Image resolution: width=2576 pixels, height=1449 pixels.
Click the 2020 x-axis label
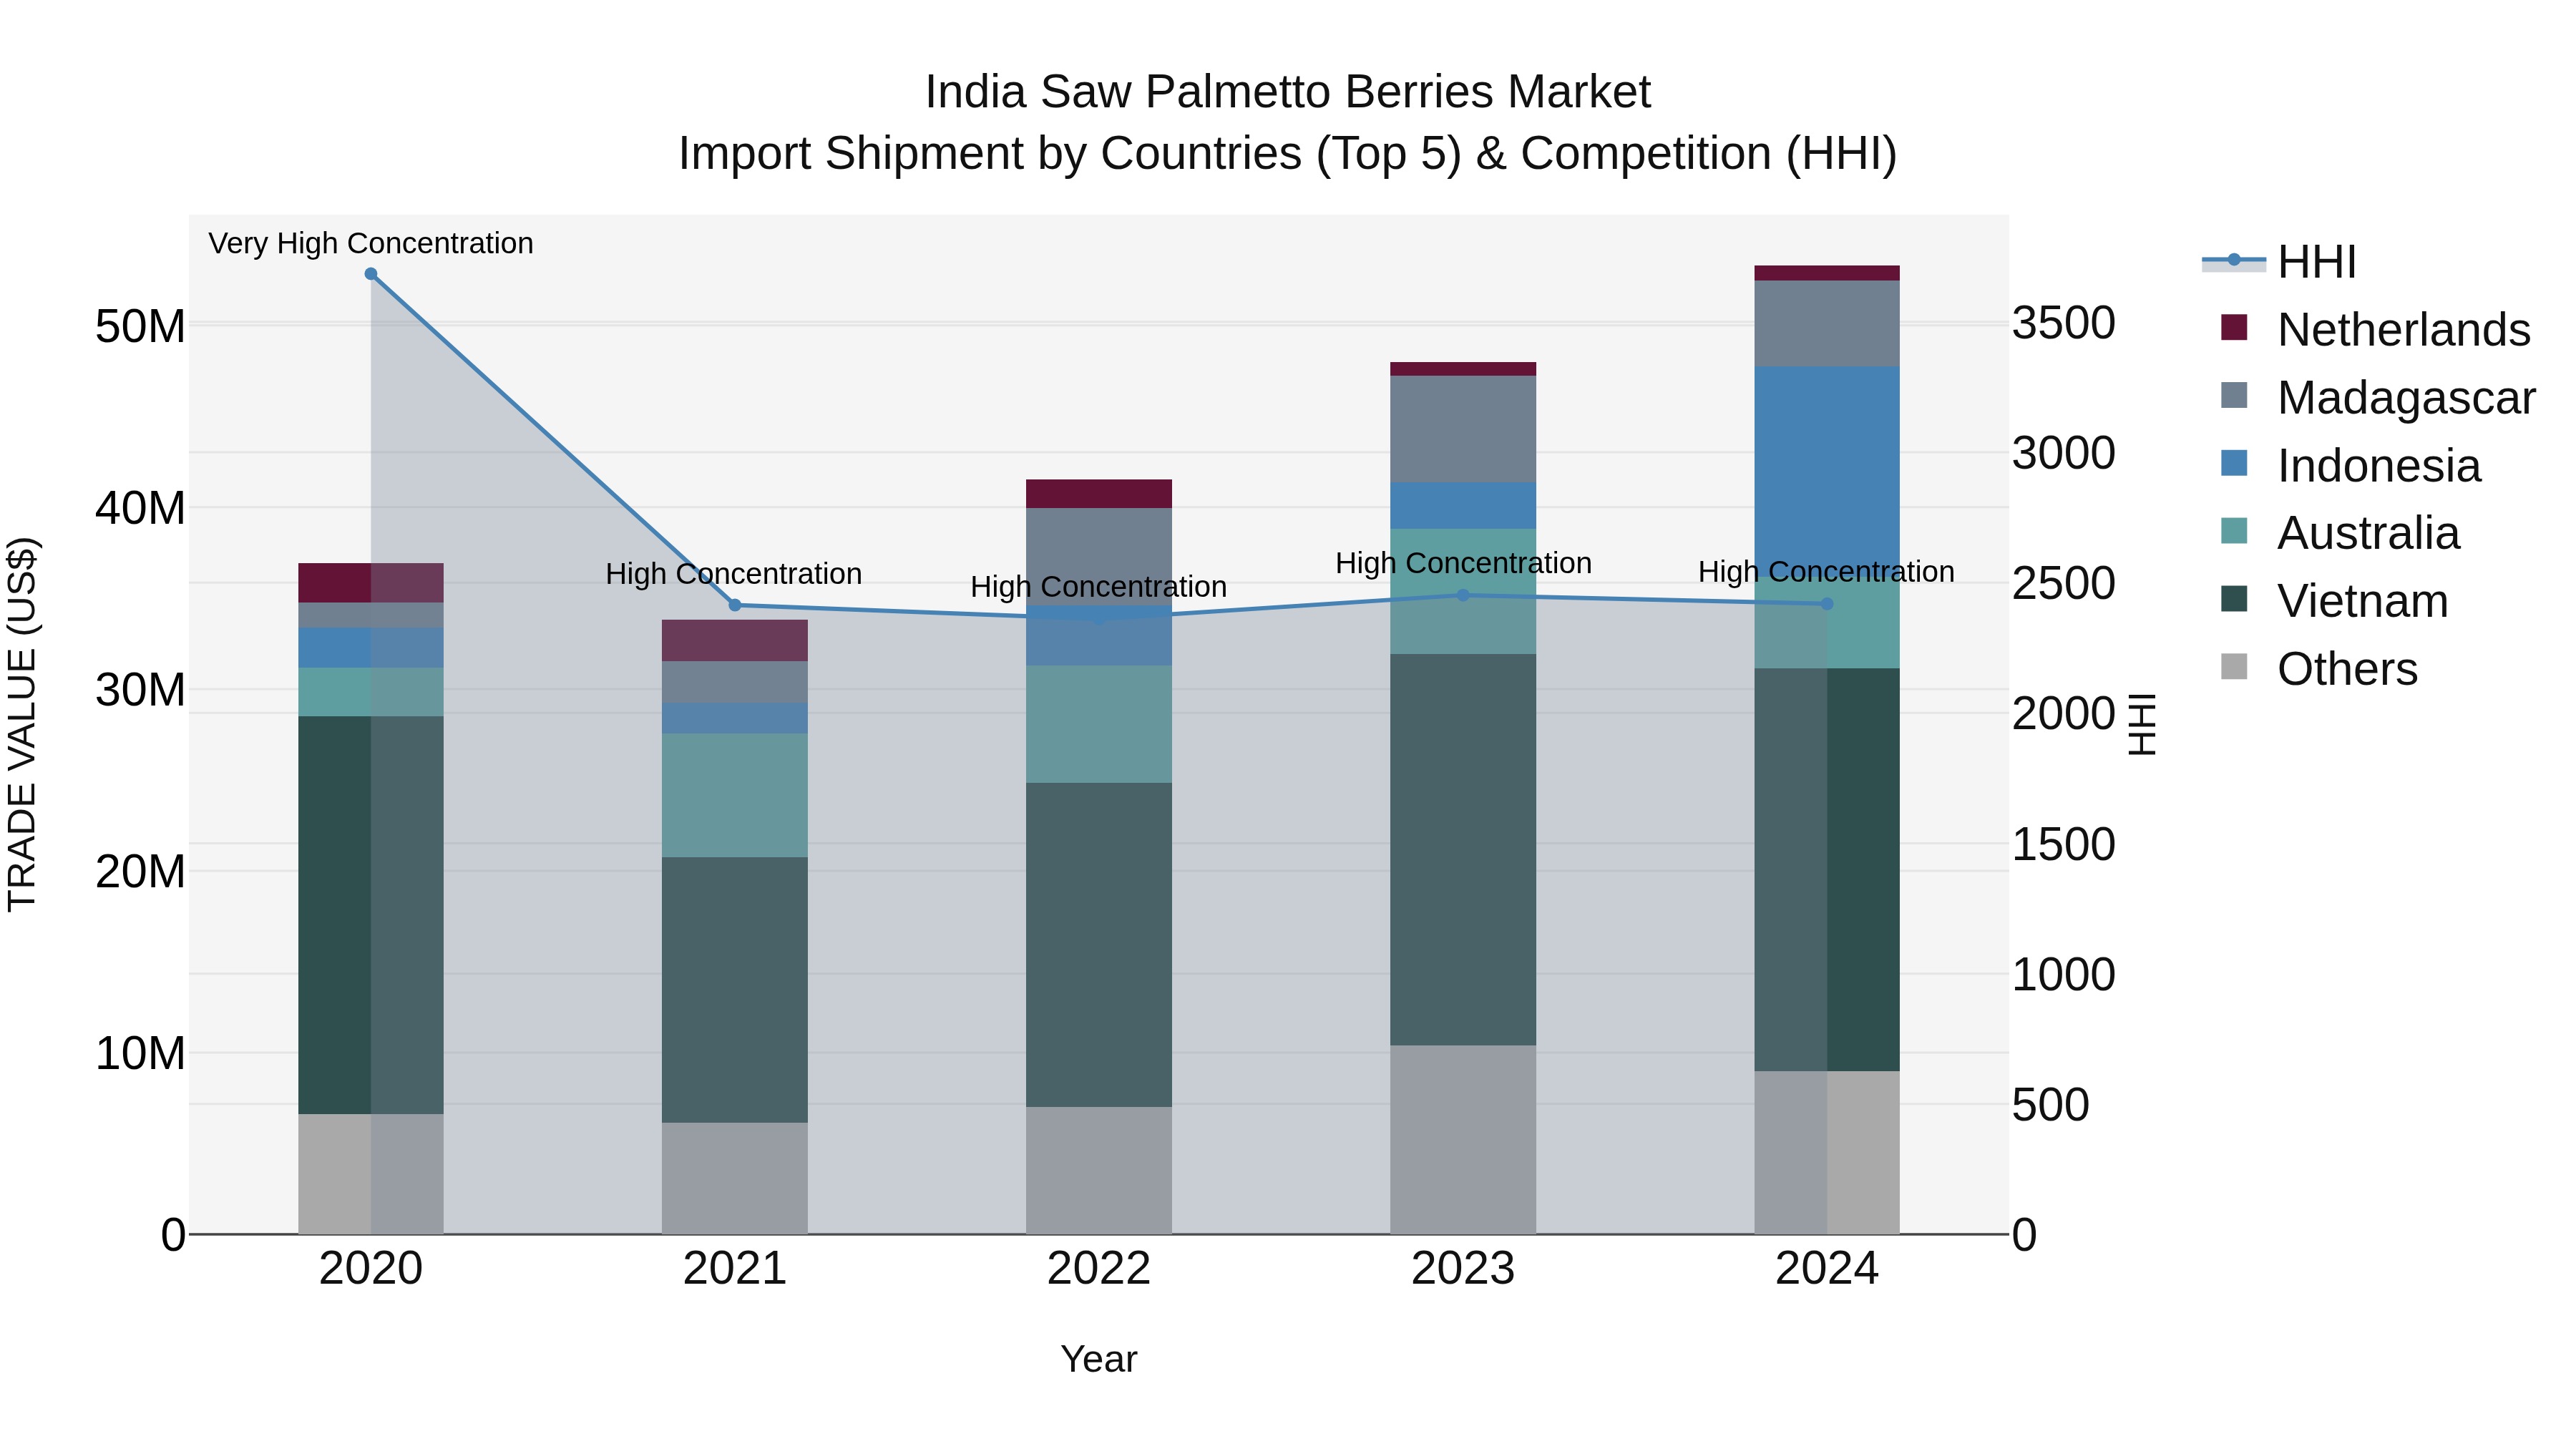[371, 1269]
